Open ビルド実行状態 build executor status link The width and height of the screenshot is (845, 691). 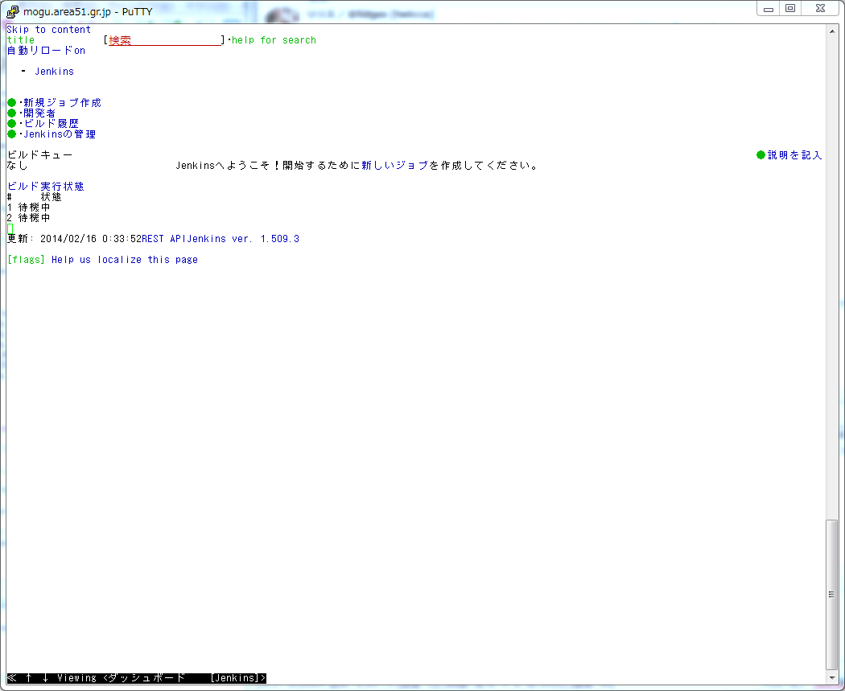[x=45, y=187]
